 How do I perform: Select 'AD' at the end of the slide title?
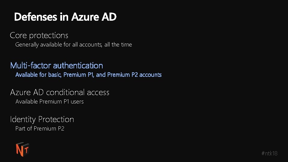point(109,17)
